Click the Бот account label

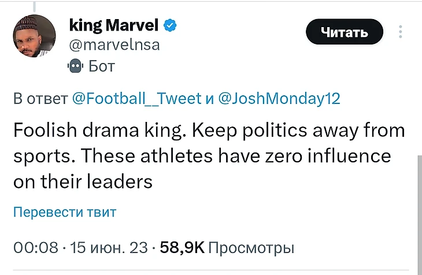102,66
